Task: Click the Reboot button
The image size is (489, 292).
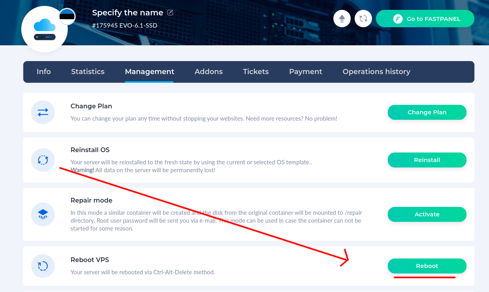Action: pyautogui.click(x=427, y=266)
